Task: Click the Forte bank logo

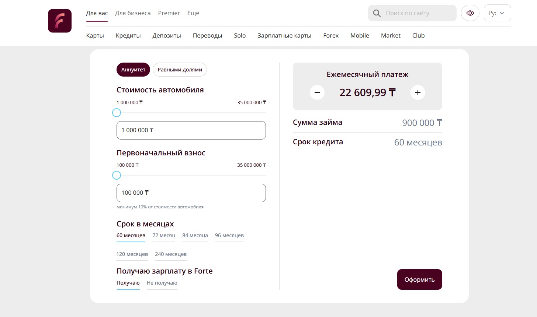Action: (60, 21)
